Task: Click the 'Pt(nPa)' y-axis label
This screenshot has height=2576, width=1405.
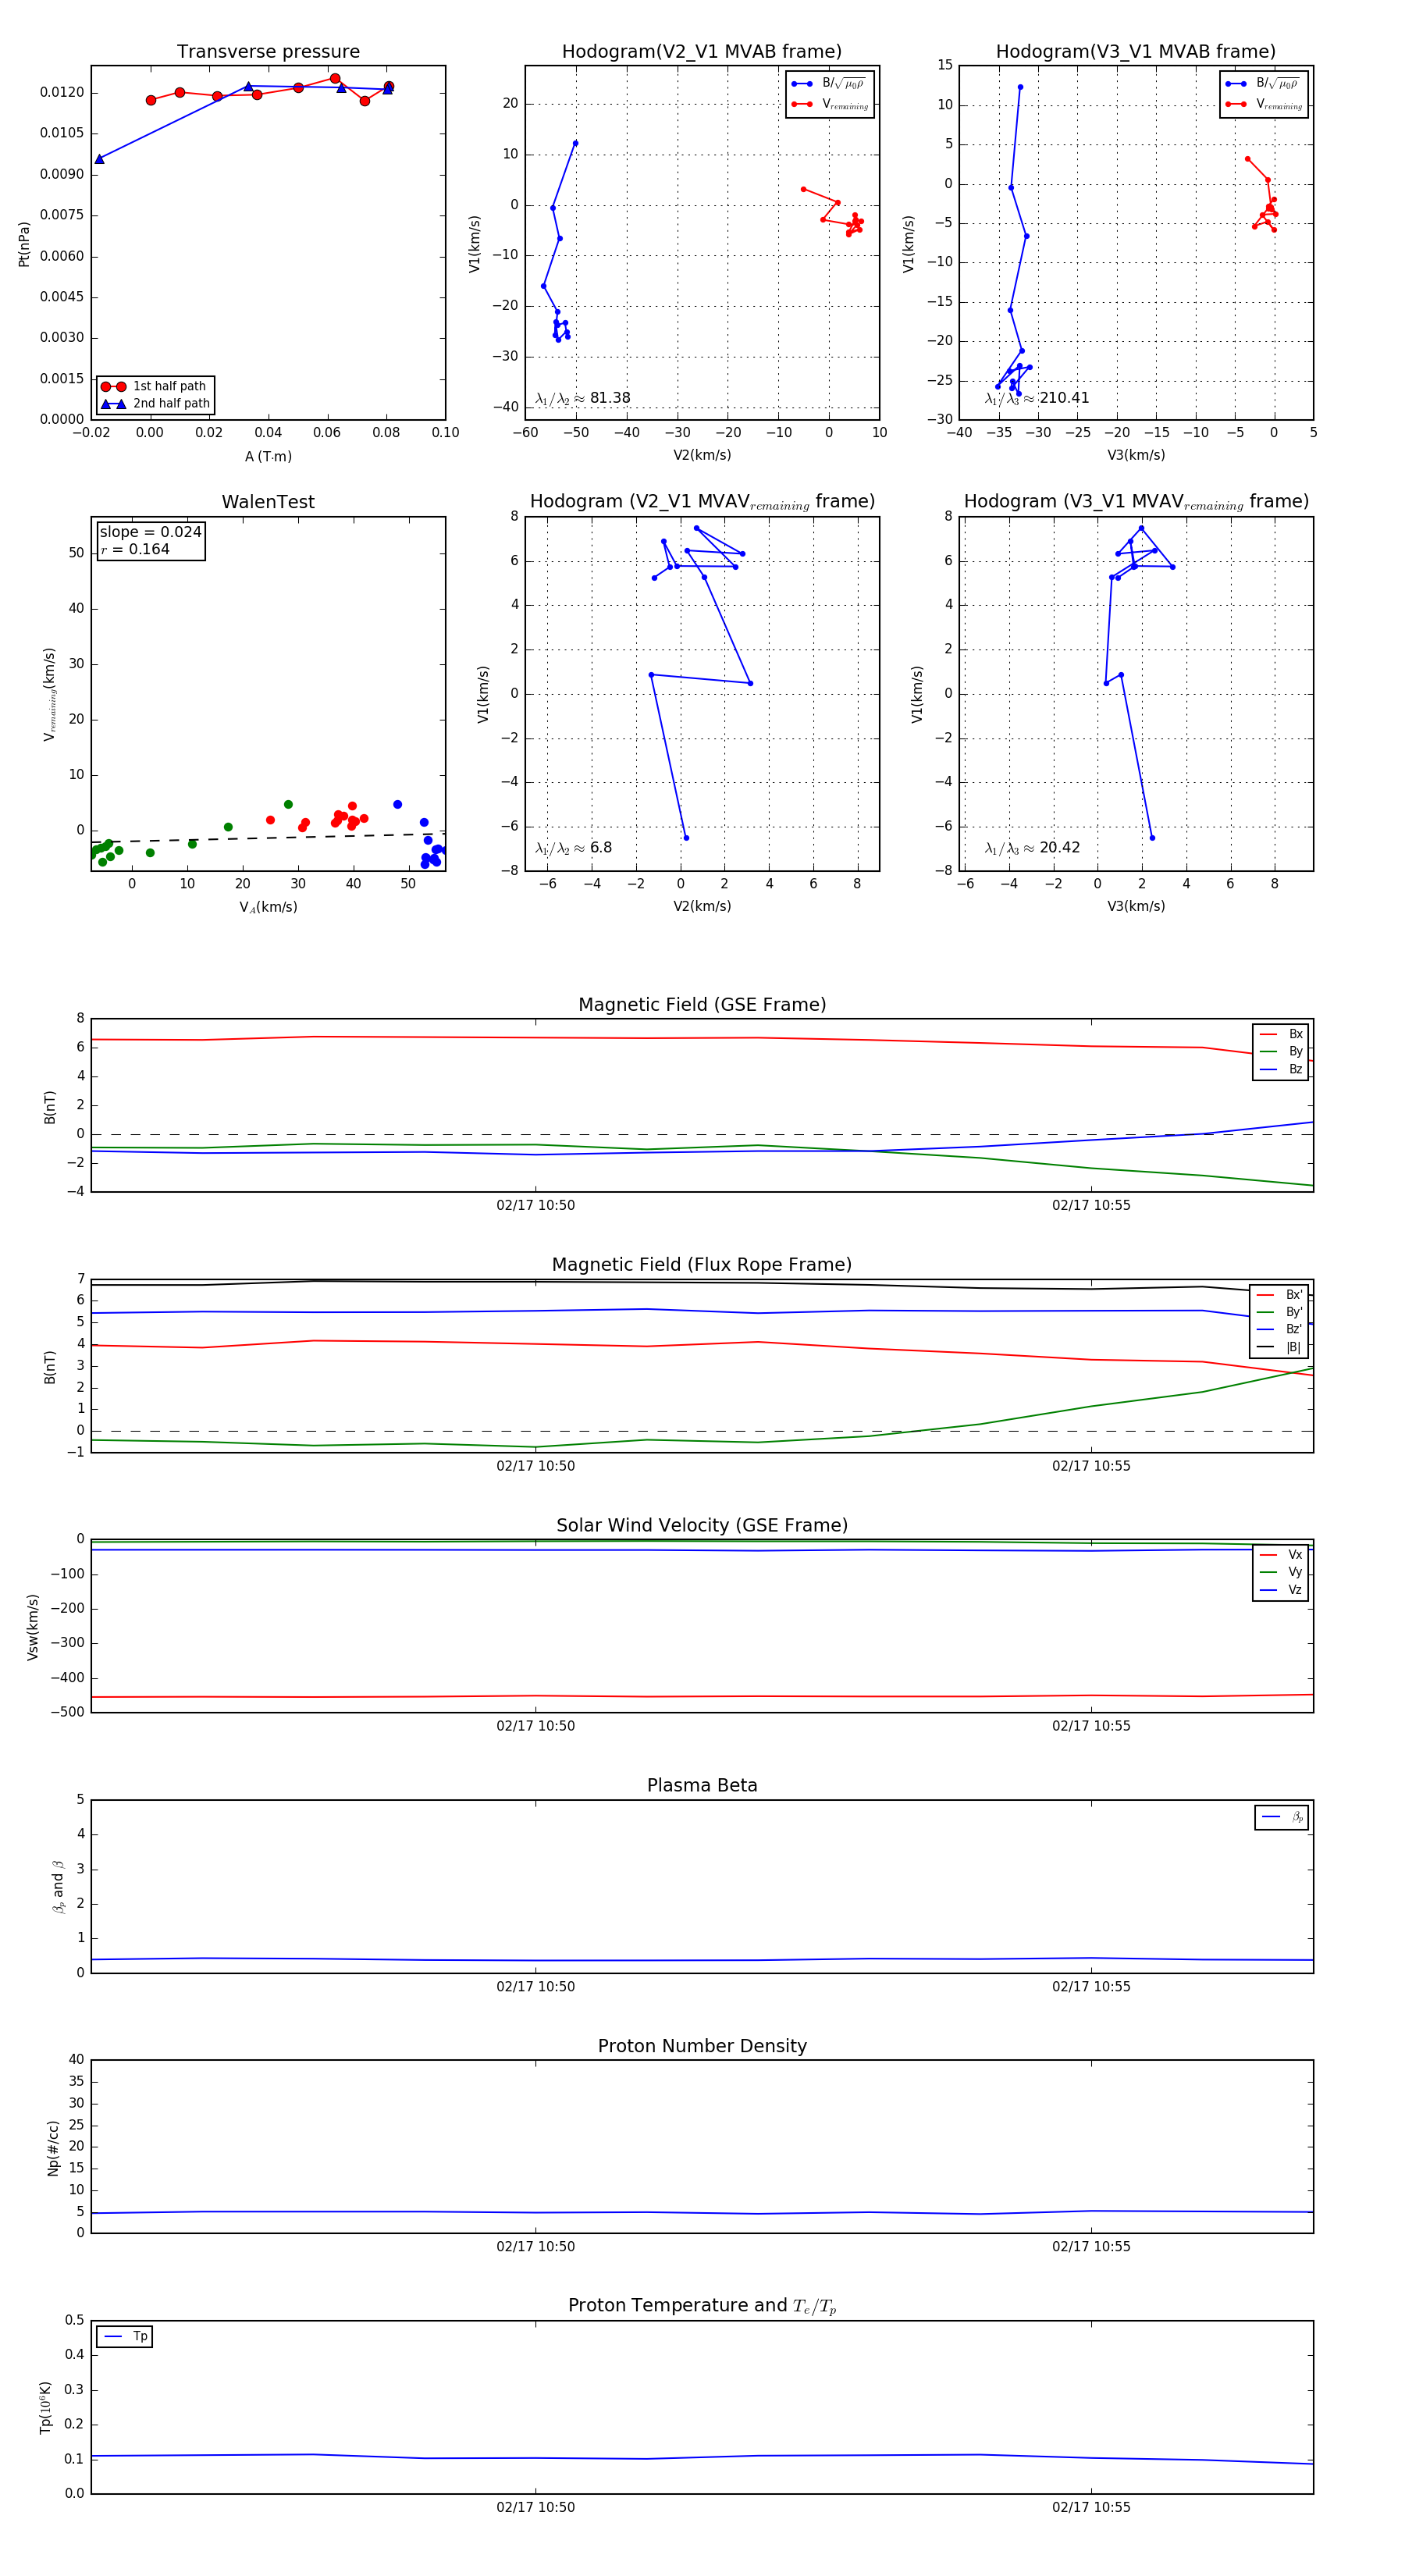Action: point(24,243)
